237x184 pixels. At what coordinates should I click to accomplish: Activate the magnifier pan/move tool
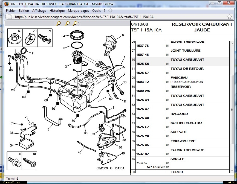(77, 24)
